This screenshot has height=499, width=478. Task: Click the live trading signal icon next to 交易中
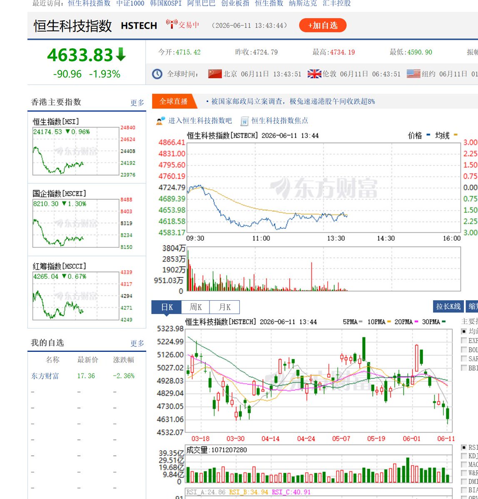172,24
